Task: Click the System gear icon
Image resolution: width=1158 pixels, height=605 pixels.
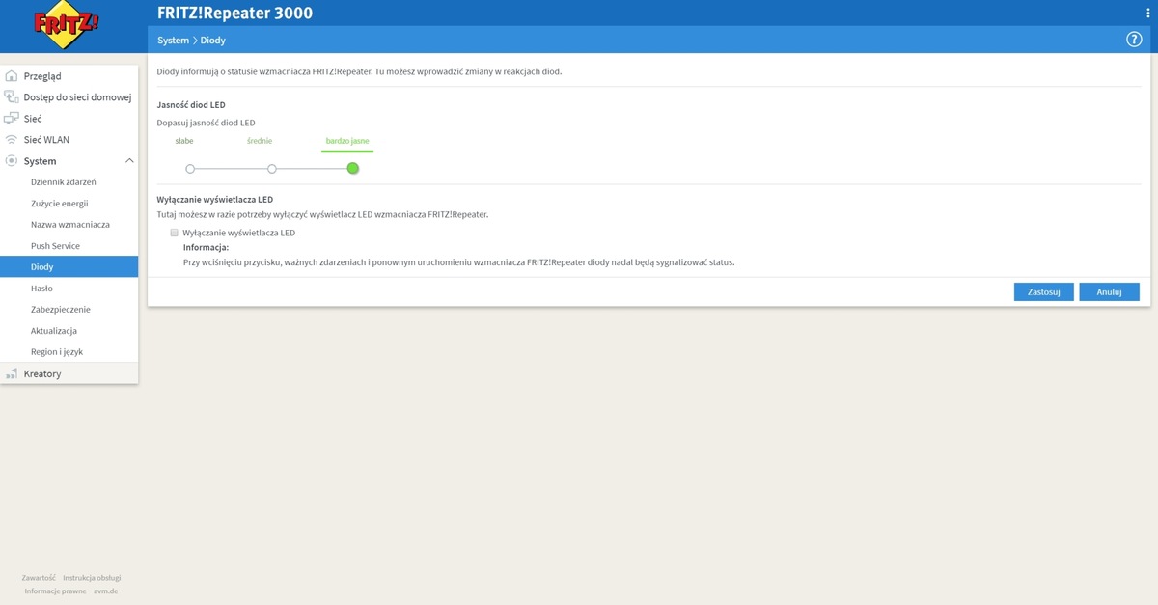Action: pyautogui.click(x=12, y=161)
